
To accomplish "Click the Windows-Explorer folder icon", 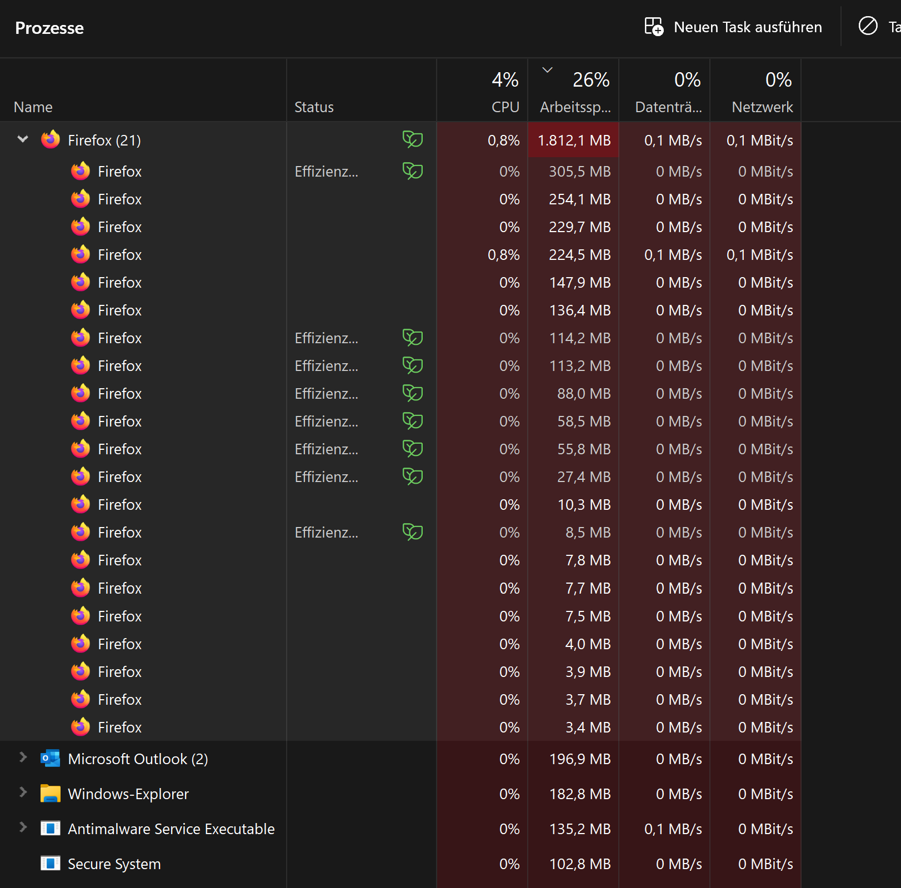I will [51, 793].
